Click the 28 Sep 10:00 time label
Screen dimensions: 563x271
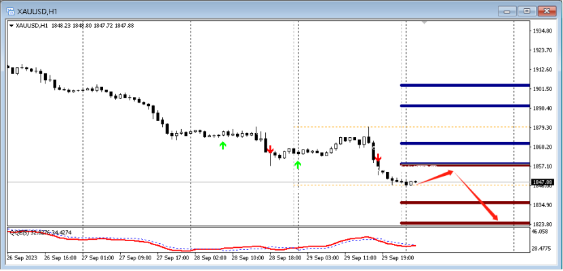[248, 258]
